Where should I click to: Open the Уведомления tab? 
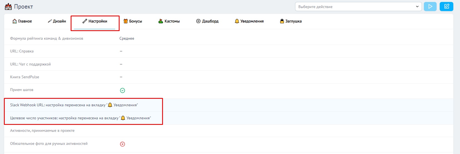click(249, 21)
